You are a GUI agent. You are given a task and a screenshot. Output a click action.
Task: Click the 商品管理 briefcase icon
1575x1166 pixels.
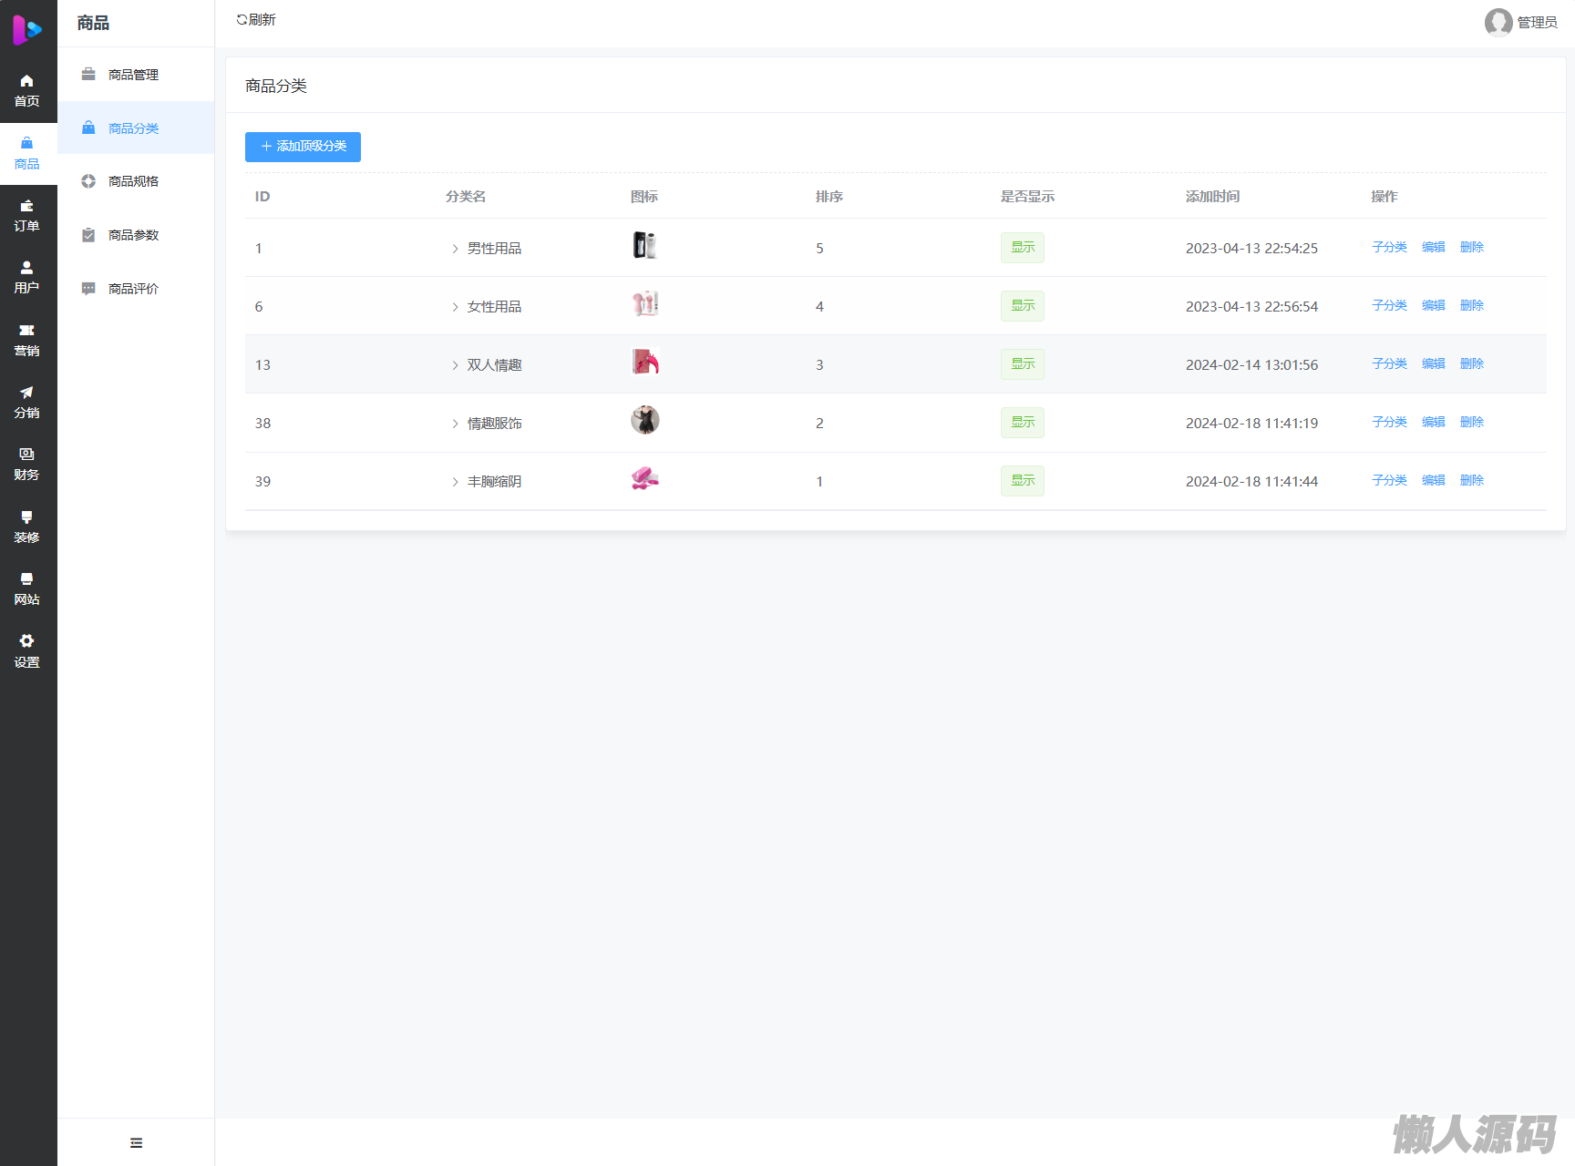88,75
